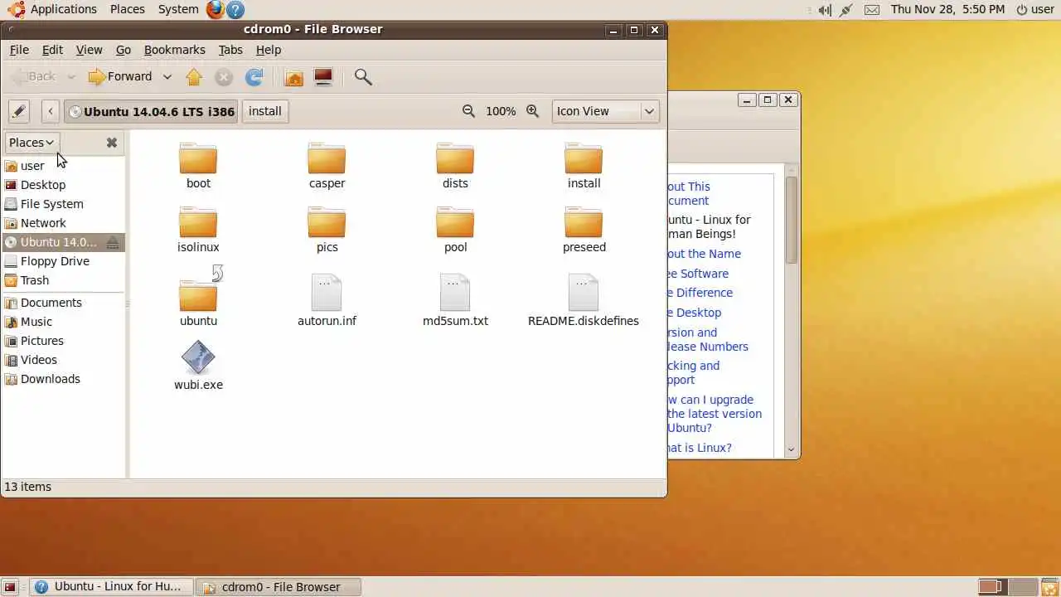Select the isolinux folder
The image size is (1061, 597).
[198, 230]
